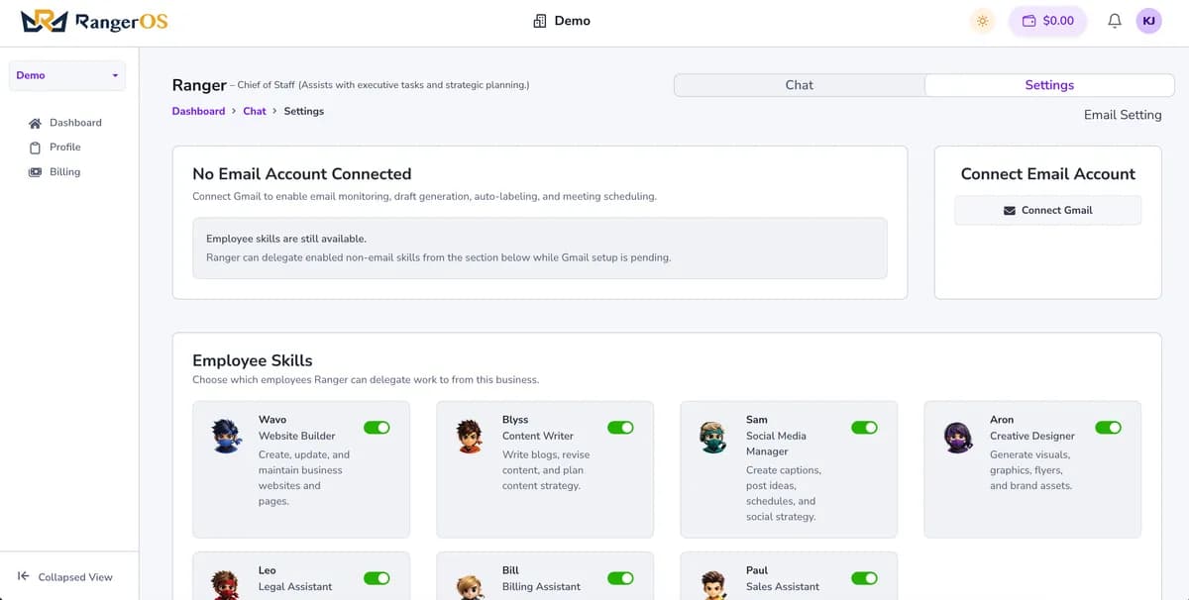Open the notifications bell
1189x600 pixels.
[x=1115, y=21]
